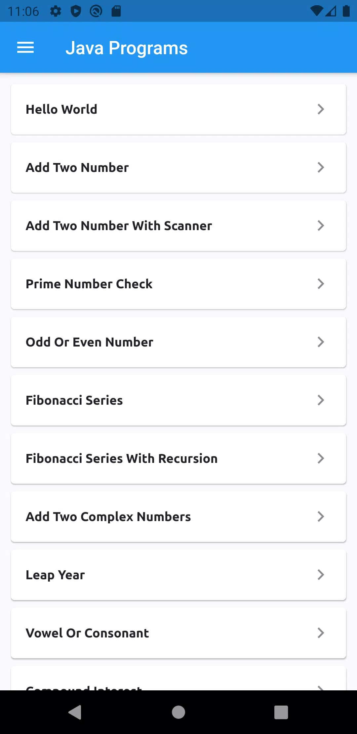This screenshot has width=357, height=734.
Task: Tap the chevron next to Leap Year
Action: 321,575
